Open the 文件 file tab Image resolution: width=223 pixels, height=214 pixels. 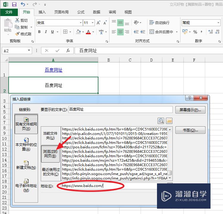click(x=9, y=12)
